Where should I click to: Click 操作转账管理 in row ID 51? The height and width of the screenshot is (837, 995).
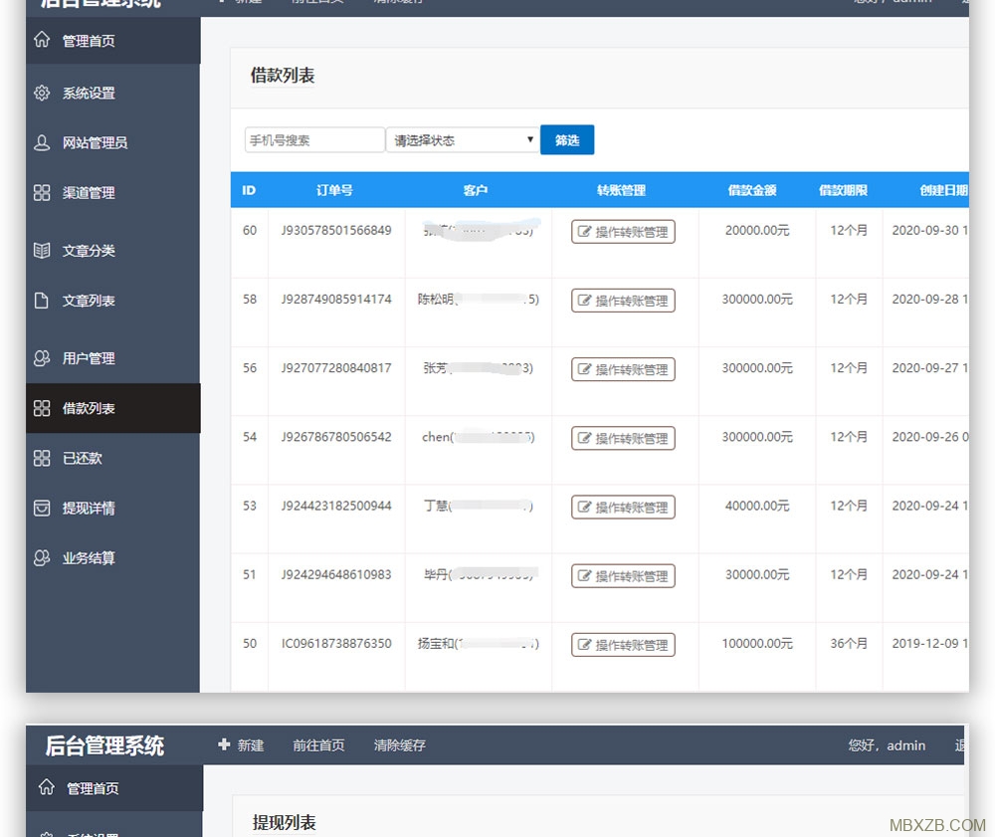tap(623, 576)
